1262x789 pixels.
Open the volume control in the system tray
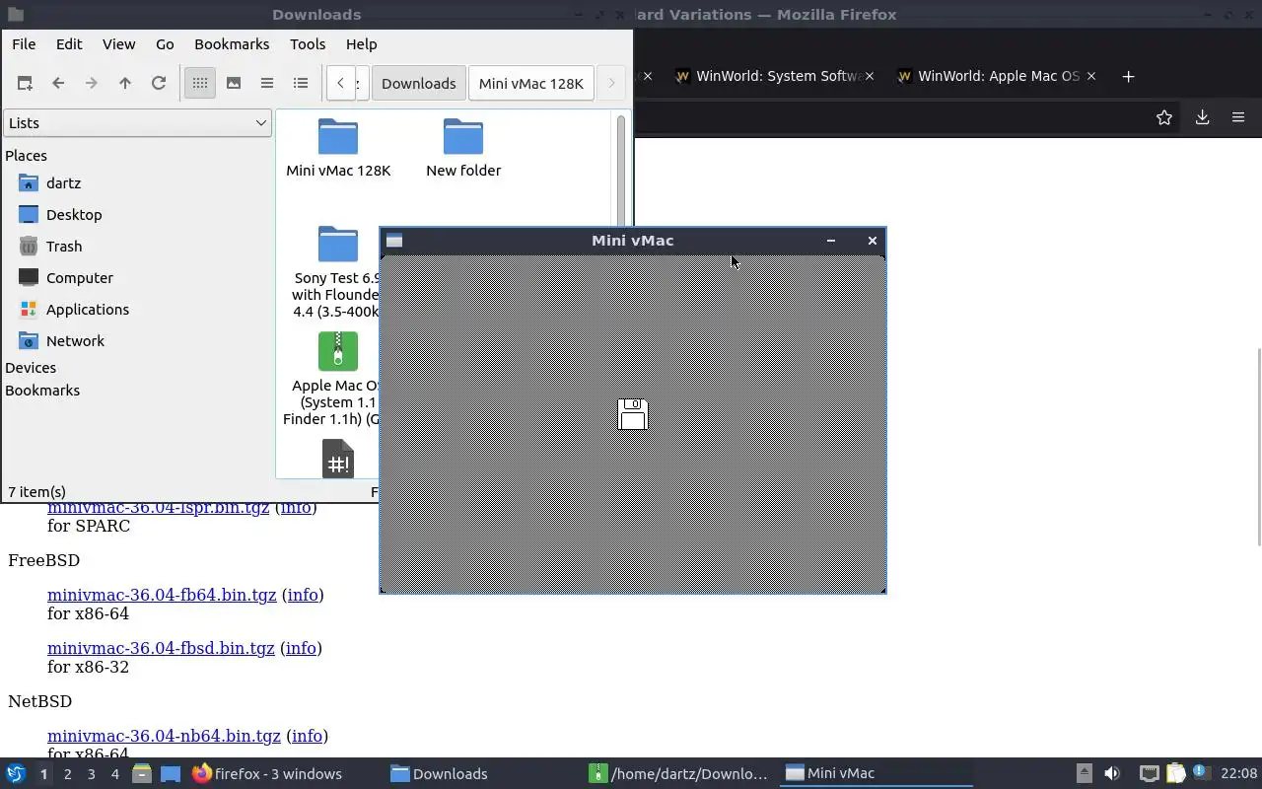pyautogui.click(x=1112, y=773)
